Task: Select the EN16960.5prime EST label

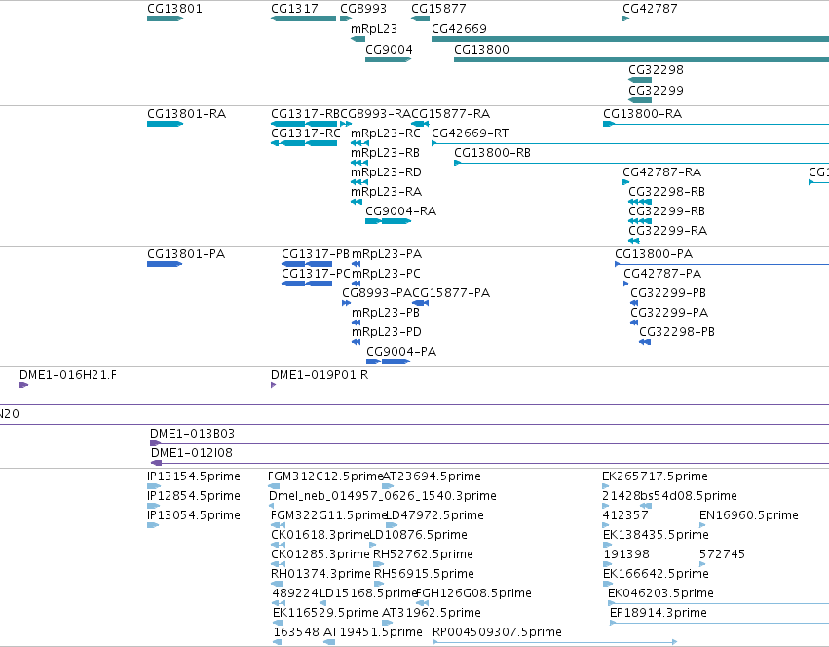Action: click(749, 515)
